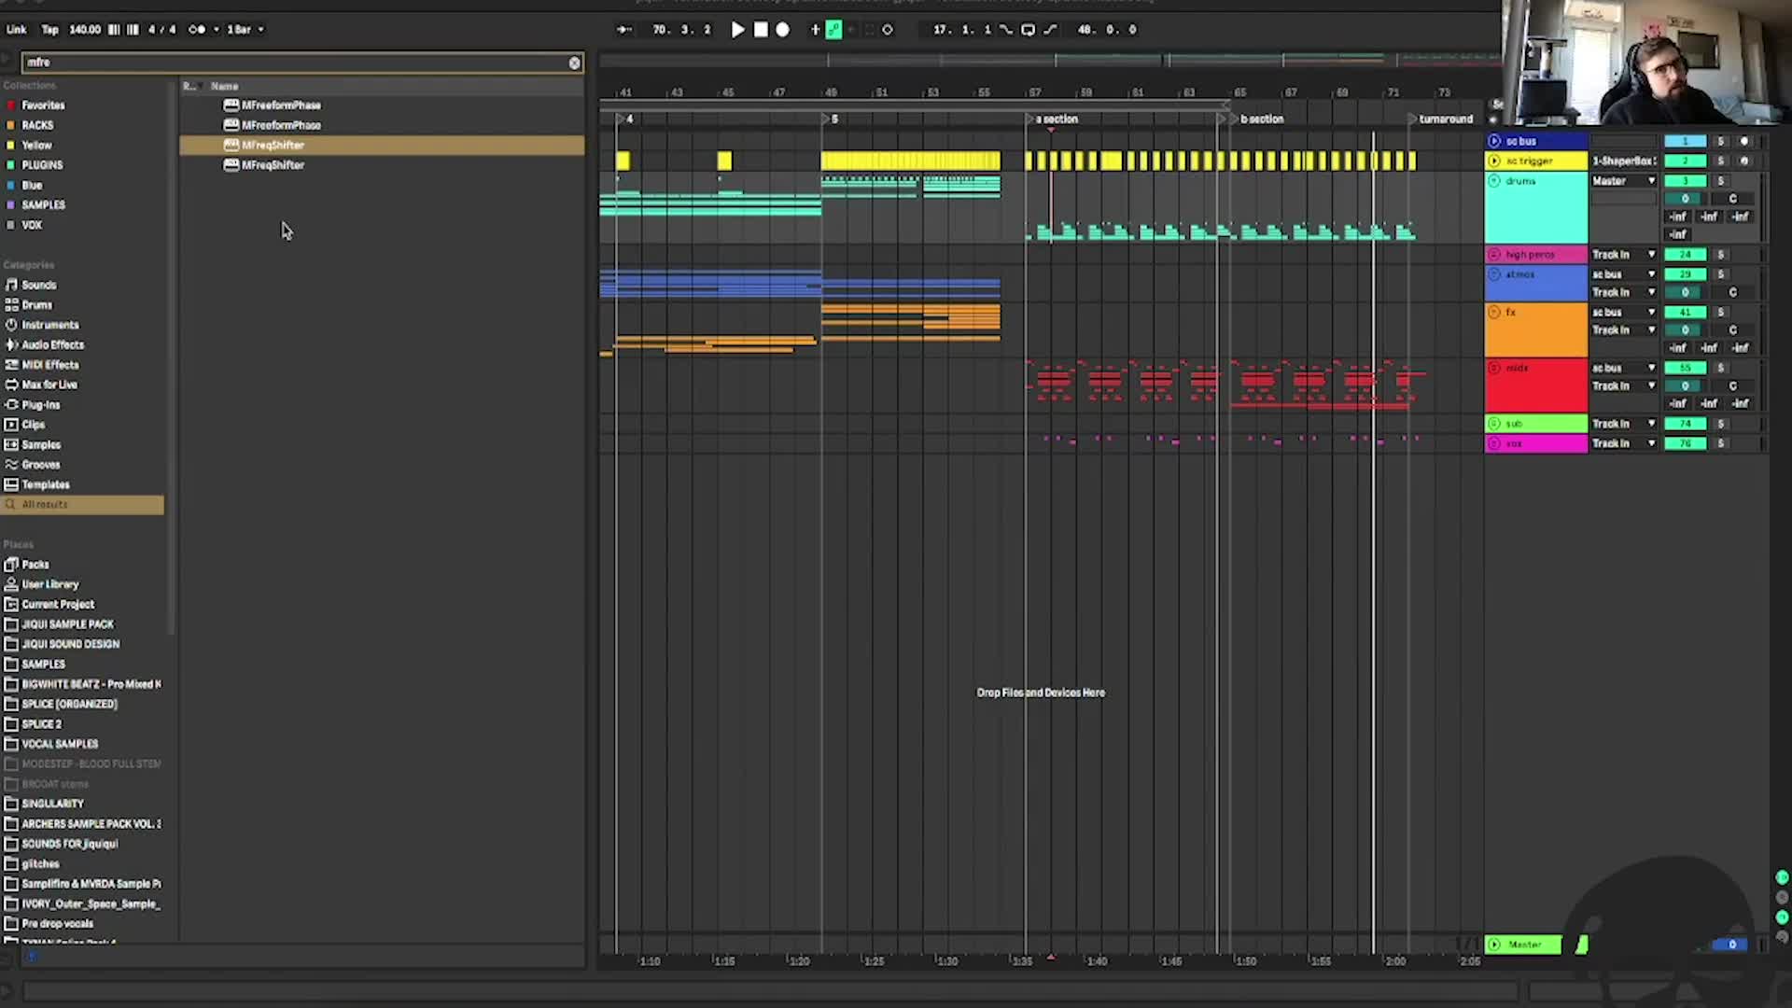Toggle the Loop switch in transport
1792x1008 pixels.
click(x=1028, y=30)
